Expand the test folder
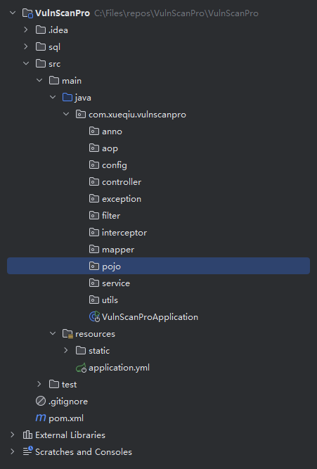This screenshot has height=469, width=317. pos(39,384)
